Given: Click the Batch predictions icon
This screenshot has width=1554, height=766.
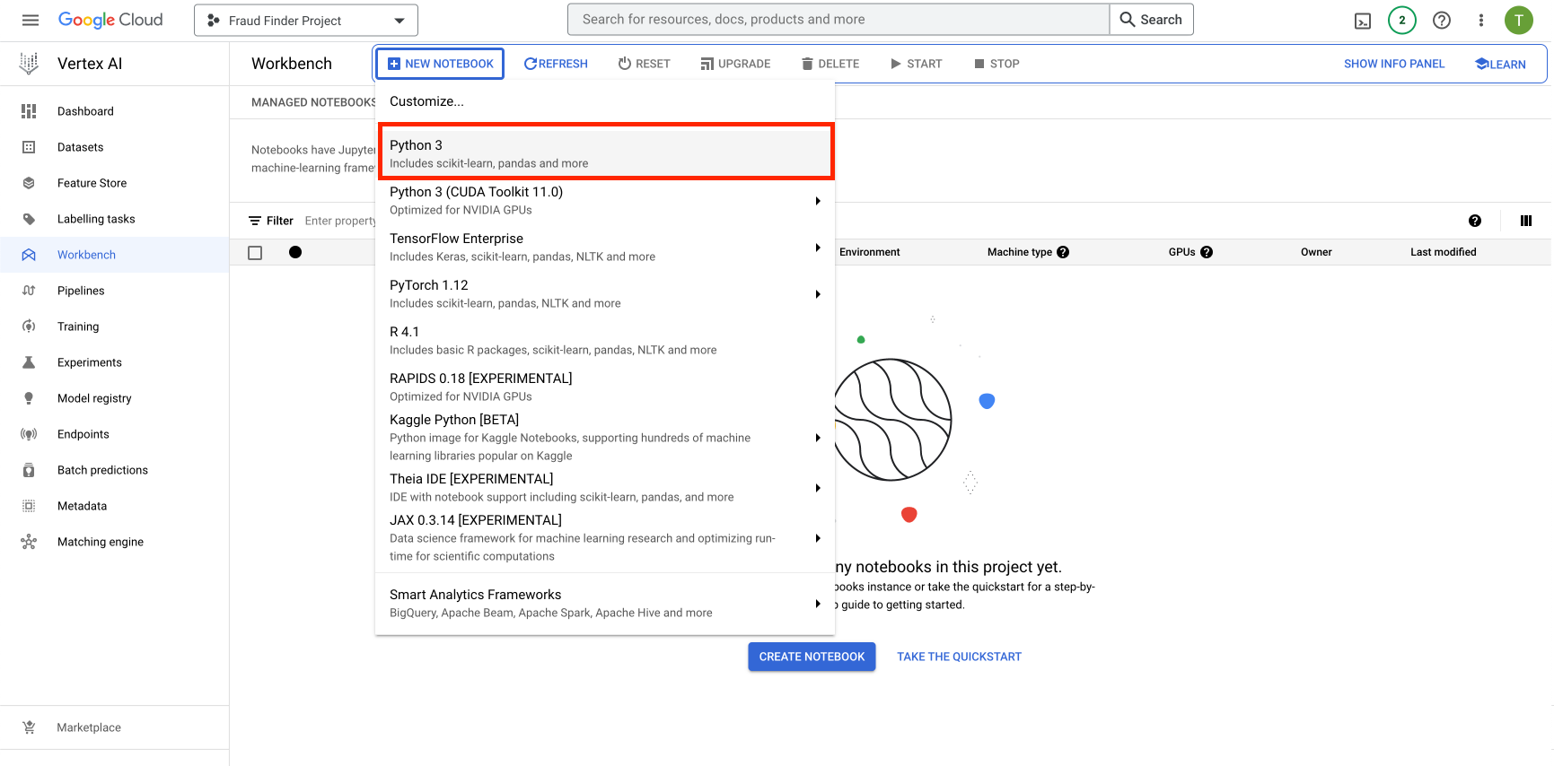Looking at the screenshot, I should (x=29, y=470).
